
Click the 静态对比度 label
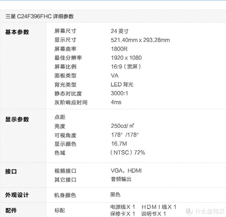coord(68,93)
